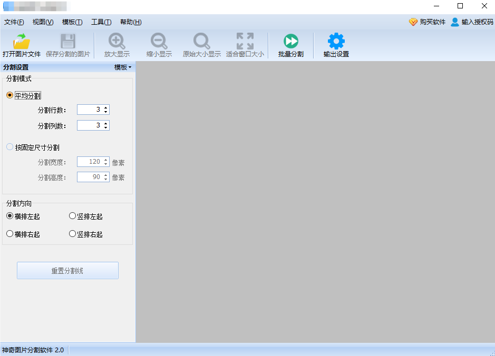
Task: Decrease 分割行数 with down arrow
Action: click(x=106, y=112)
